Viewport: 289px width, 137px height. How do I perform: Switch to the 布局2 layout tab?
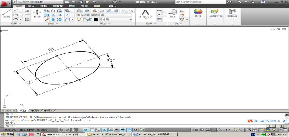[48, 111]
